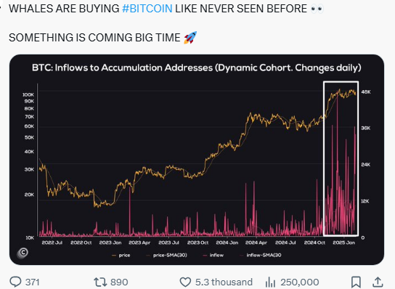Click the 371 replies count

33,282
